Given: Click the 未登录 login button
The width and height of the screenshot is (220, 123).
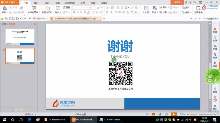Looking at the screenshot, I should (x=177, y=2).
